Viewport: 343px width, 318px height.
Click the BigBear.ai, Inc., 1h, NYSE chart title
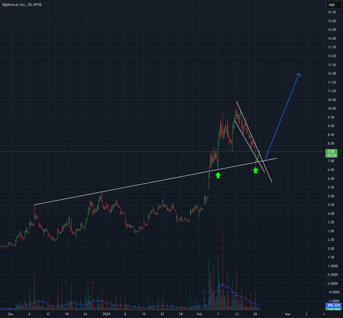(22, 4)
